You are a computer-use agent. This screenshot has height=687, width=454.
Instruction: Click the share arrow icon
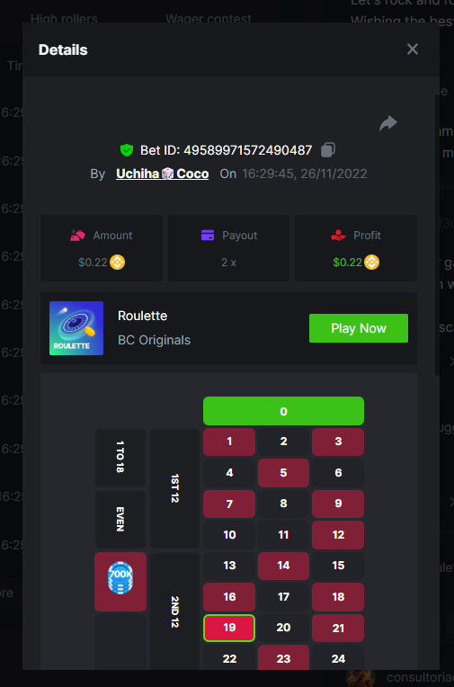point(388,123)
